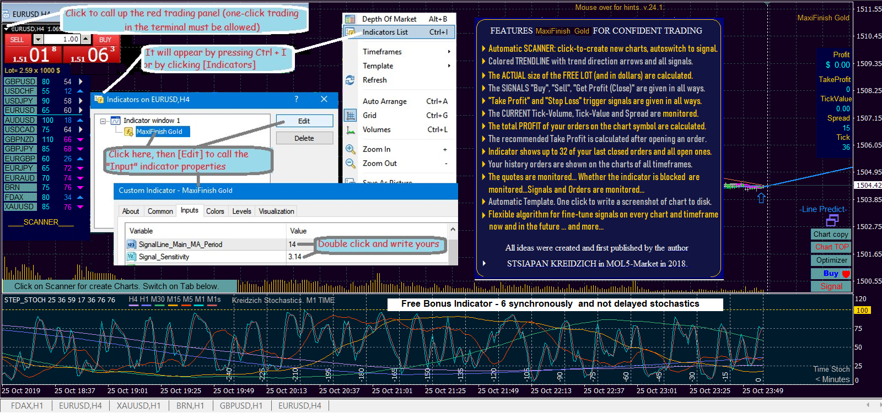Click the white arrow in GBPUSD scanner row
Image resolution: width=882 pixels, height=413 pixels.
click(80, 81)
